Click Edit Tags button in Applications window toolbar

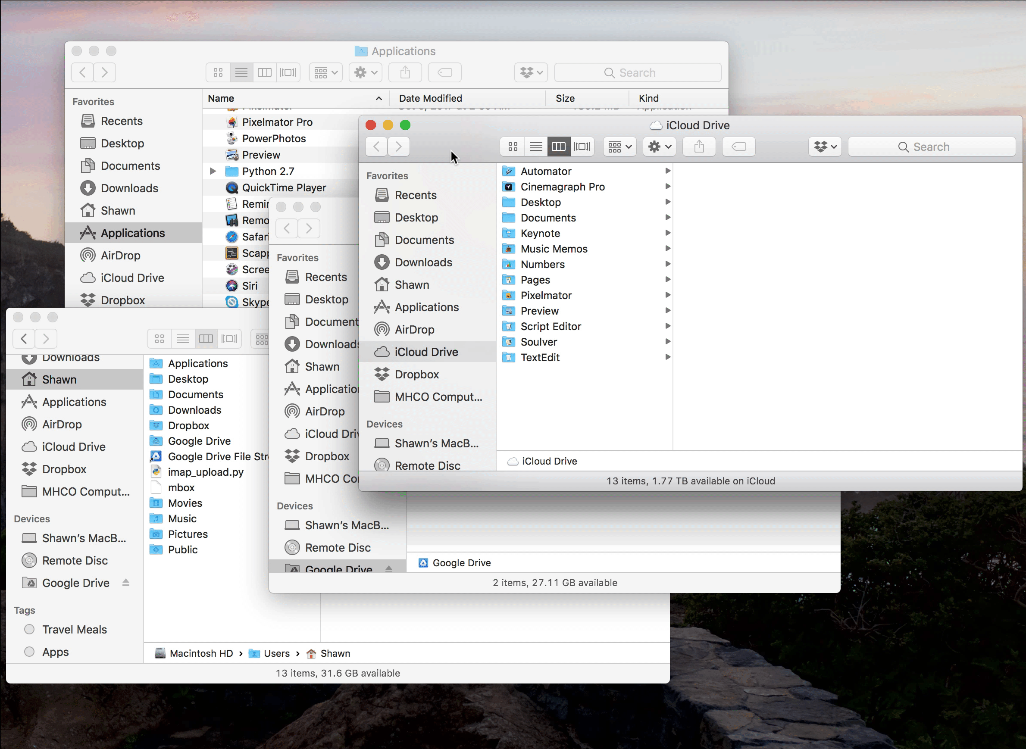pos(444,72)
